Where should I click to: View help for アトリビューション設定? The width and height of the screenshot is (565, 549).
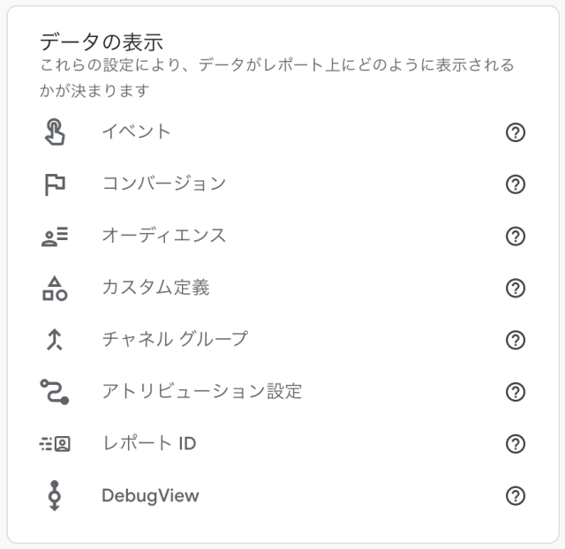click(x=516, y=392)
